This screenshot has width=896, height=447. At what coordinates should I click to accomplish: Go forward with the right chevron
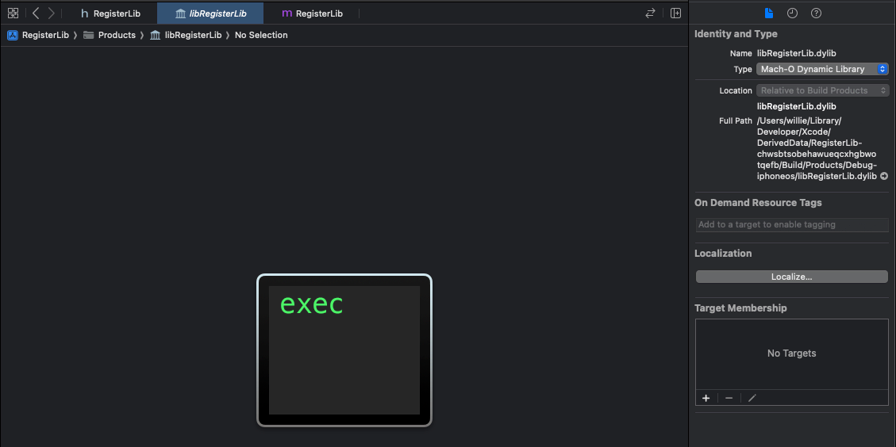[x=52, y=13]
